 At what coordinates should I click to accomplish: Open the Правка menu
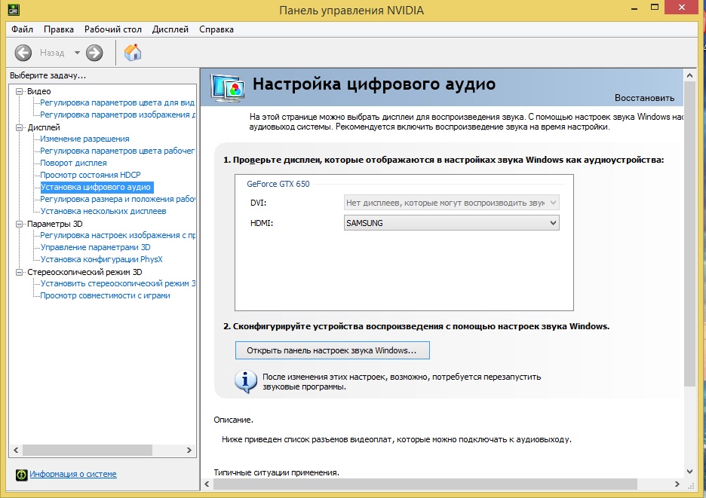pos(59,29)
